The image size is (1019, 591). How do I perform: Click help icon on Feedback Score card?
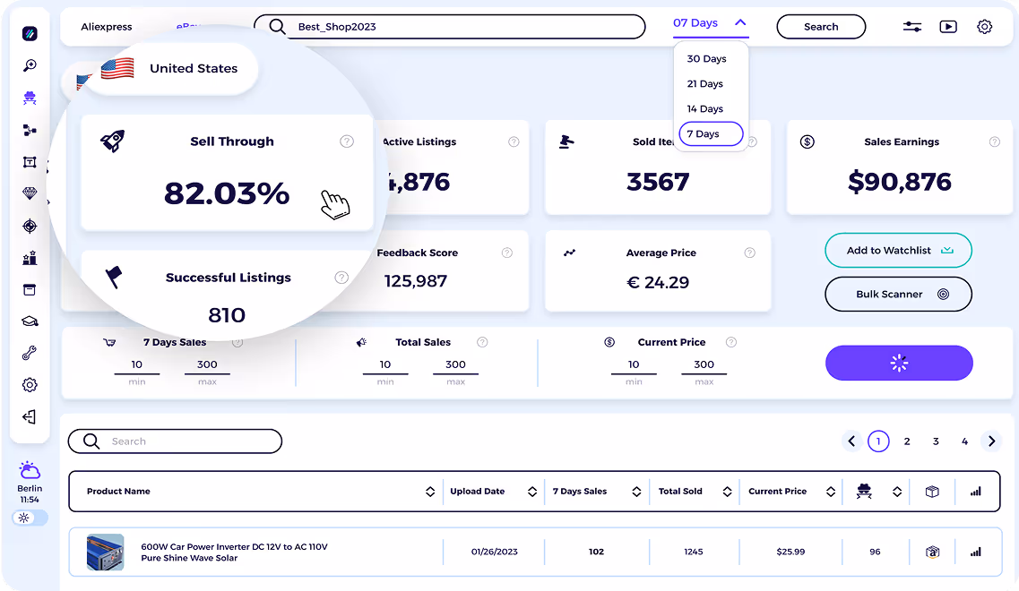tap(507, 253)
